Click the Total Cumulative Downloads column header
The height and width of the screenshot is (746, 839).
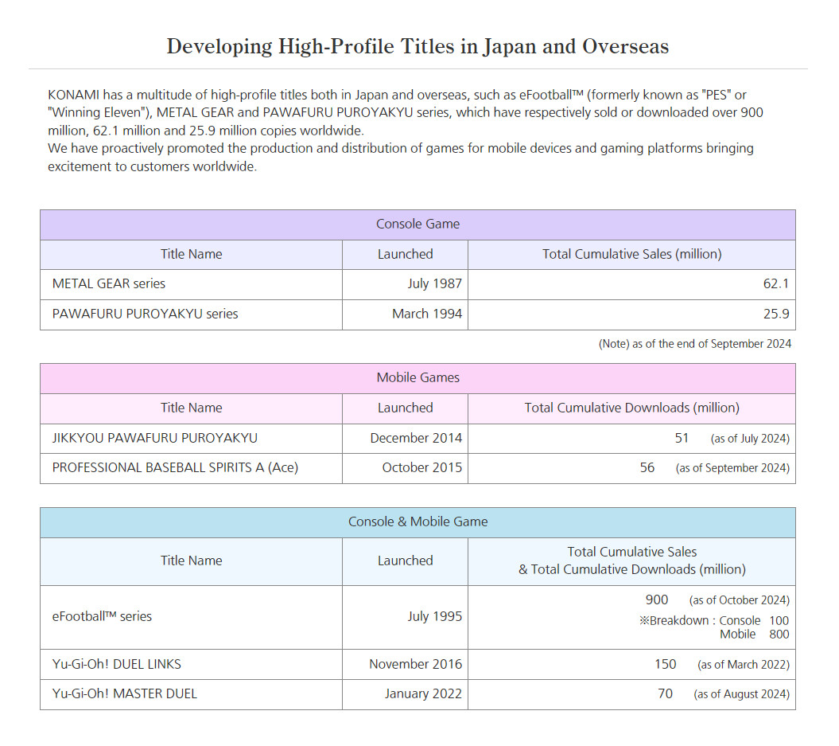coord(631,408)
